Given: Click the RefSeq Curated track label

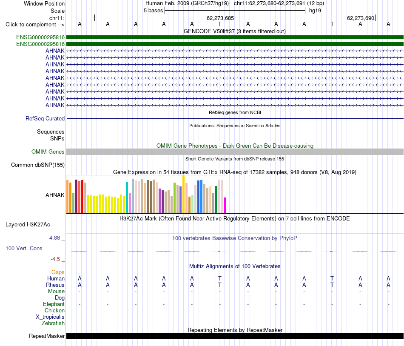Looking at the screenshot, I should click(x=45, y=119).
